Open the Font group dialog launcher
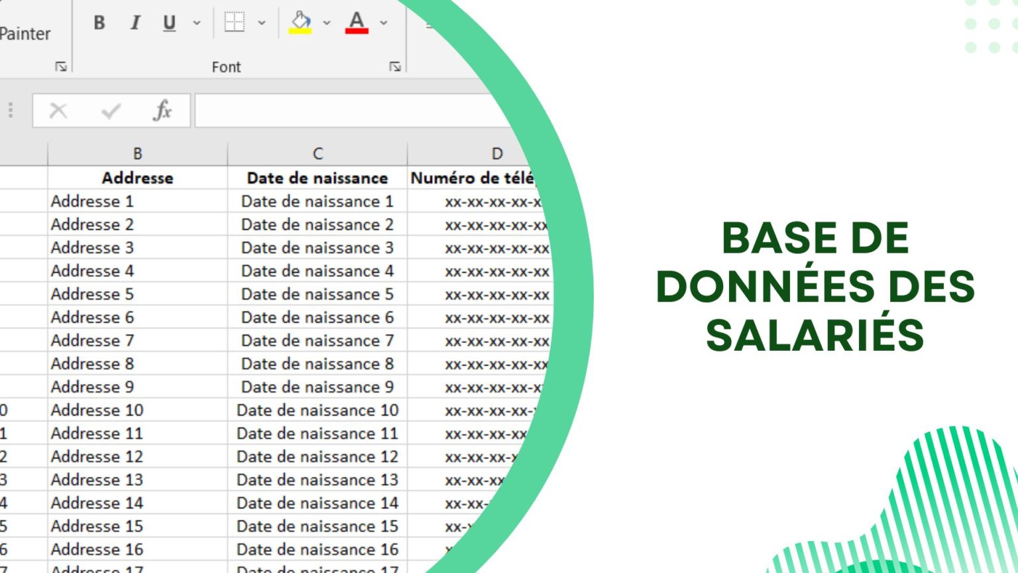 pos(394,66)
